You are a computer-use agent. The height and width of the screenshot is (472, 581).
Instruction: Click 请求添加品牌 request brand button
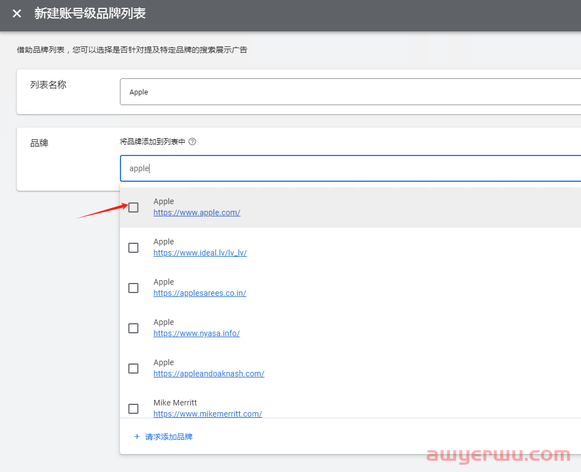coord(164,437)
